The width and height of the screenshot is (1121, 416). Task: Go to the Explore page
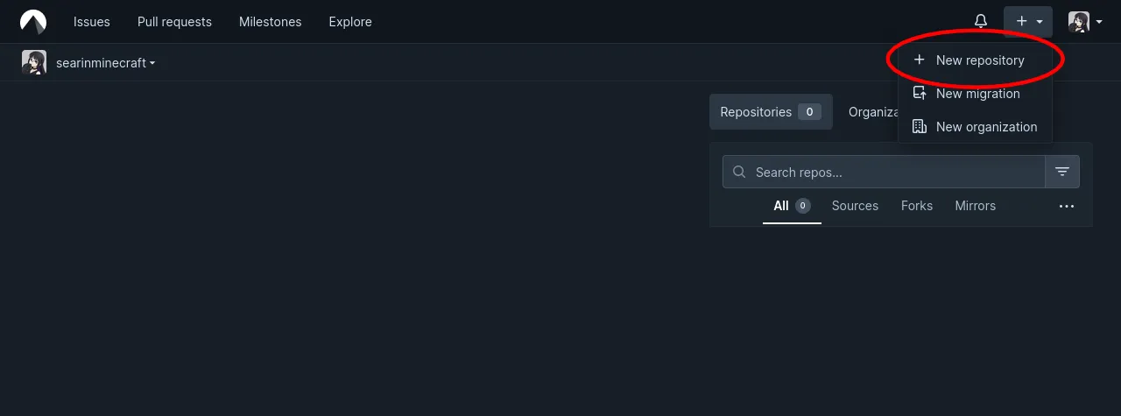pyautogui.click(x=350, y=22)
